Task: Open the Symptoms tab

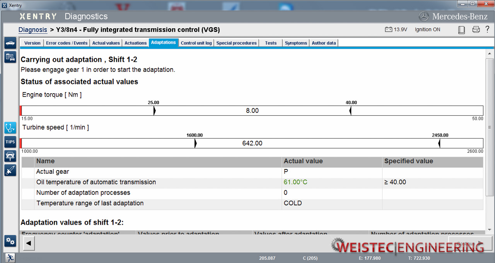Action: [296, 43]
